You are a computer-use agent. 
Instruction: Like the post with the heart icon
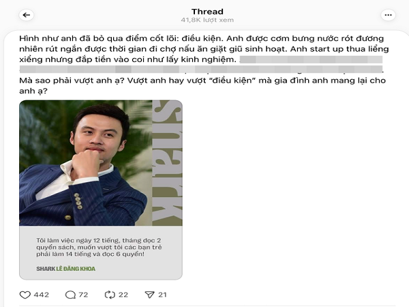pos(25,295)
